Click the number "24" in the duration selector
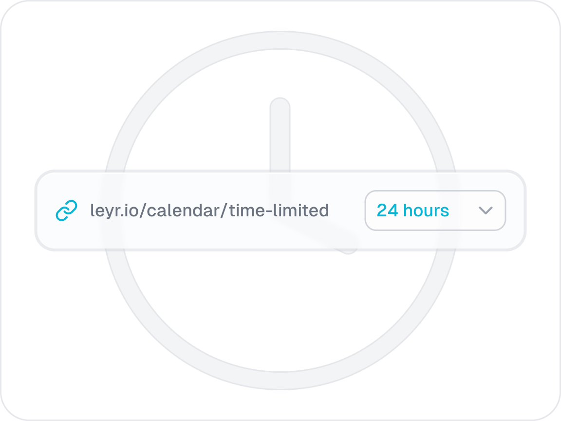The width and height of the screenshot is (561, 421). [388, 210]
